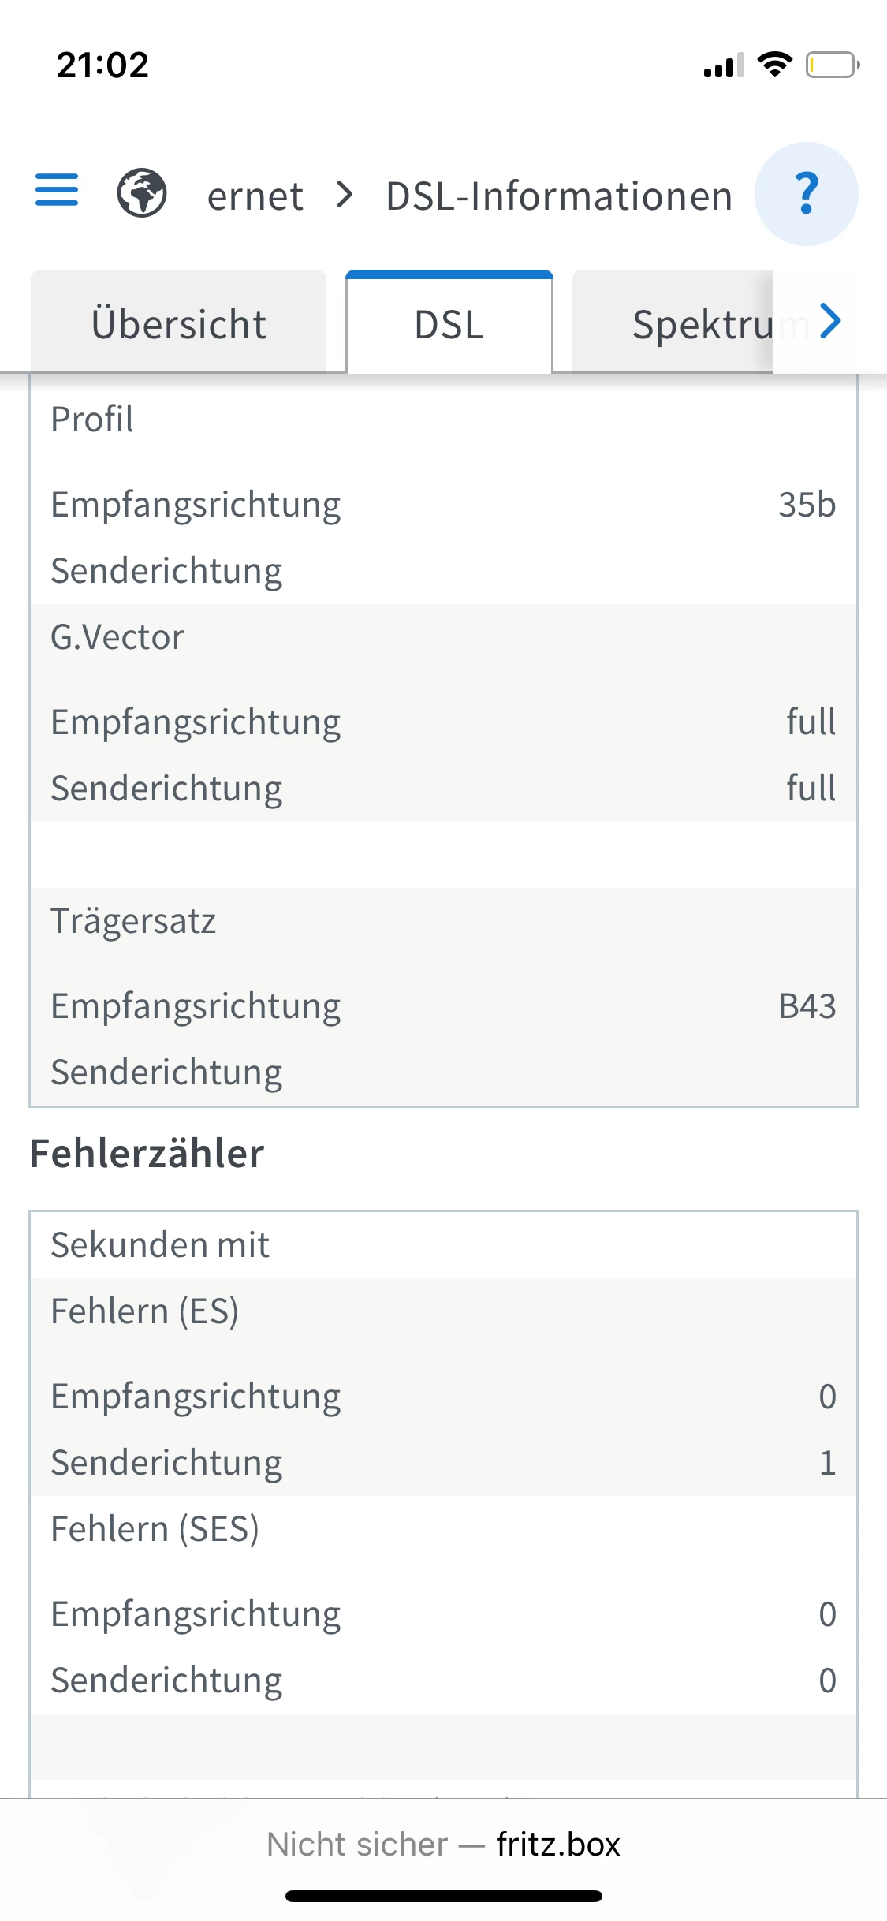
Task: Go back via the 'ernet' breadcrumb
Action: (255, 196)
